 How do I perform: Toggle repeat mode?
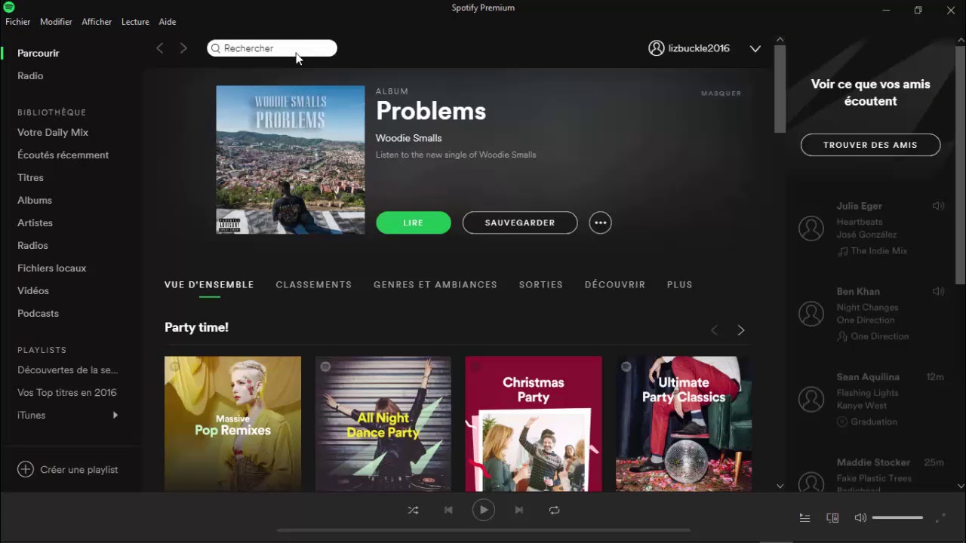pyautogui.click(x=554, y=510)
